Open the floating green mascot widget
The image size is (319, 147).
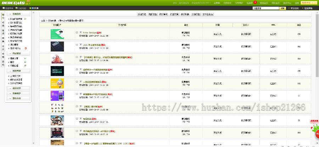coord(315,129)
